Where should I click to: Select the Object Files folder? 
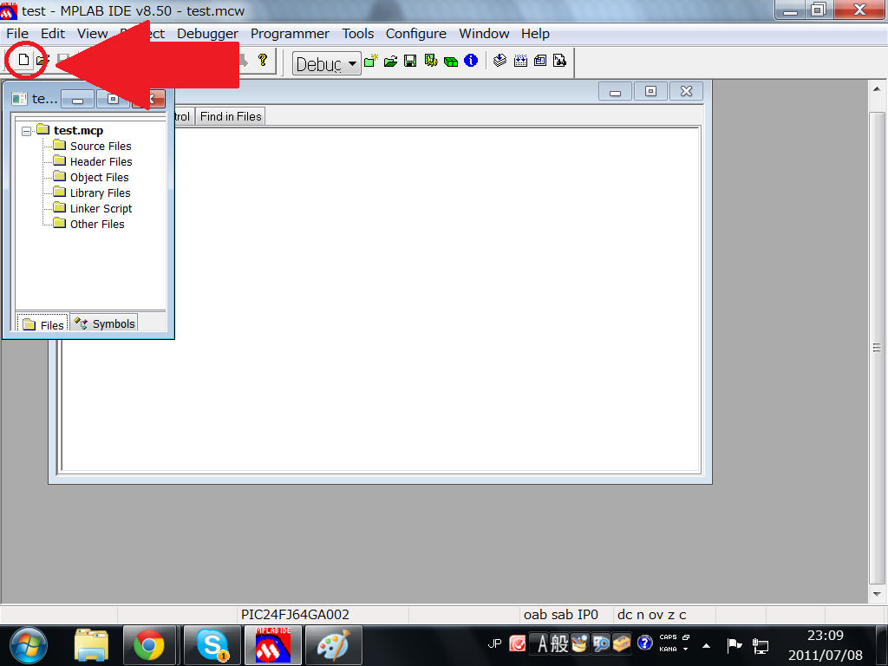point(99,177)
